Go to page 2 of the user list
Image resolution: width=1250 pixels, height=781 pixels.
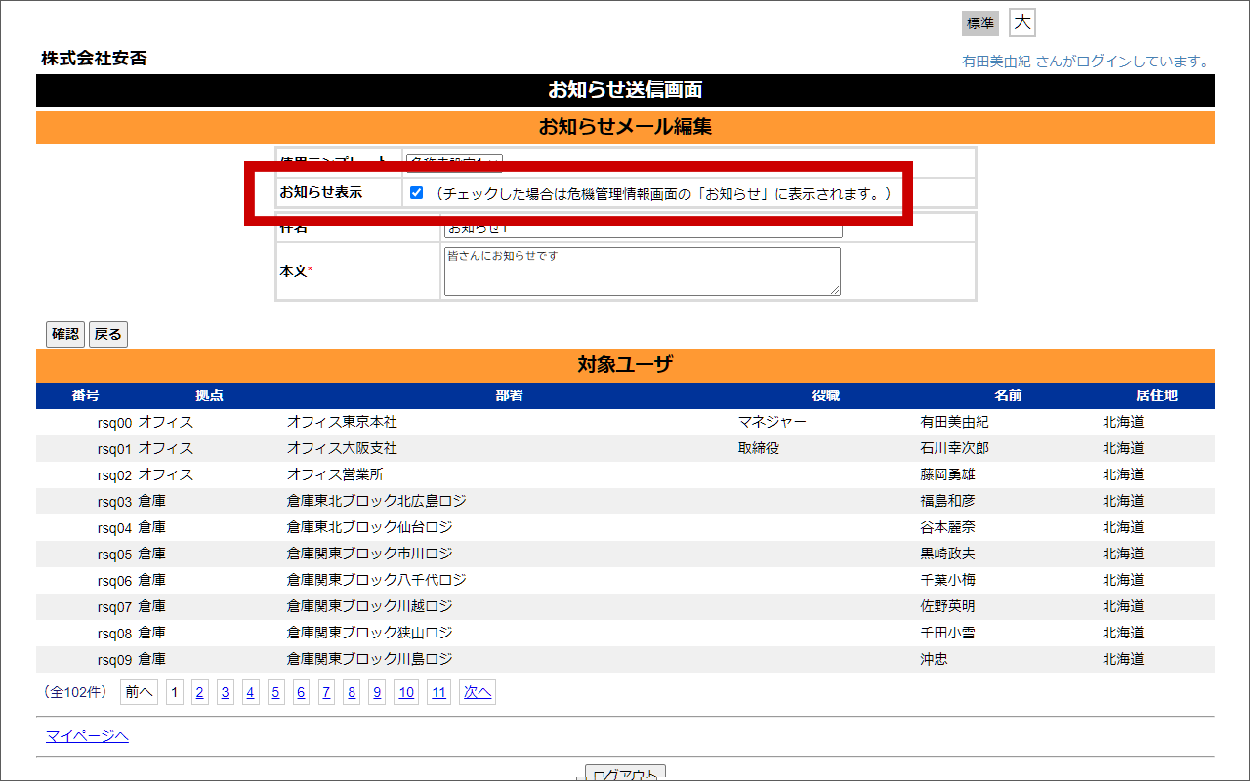[199, 691]
